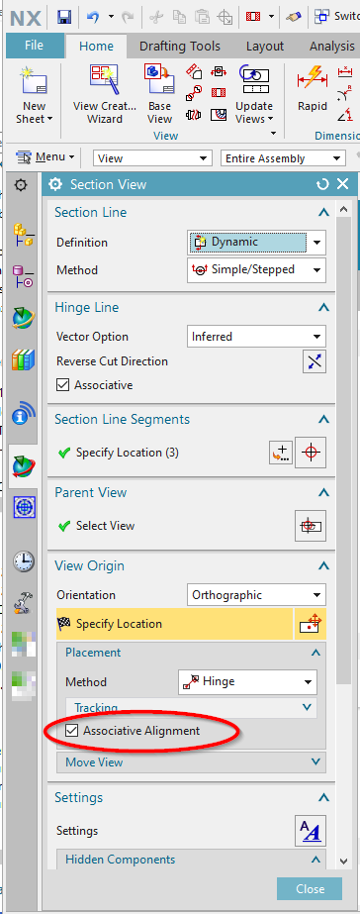Click the Specify Location point icon
The height and width of the screenshot is (914, 360).
(x=311, y=453)
